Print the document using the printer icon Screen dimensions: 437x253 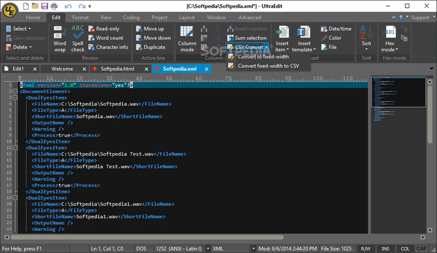54,6
